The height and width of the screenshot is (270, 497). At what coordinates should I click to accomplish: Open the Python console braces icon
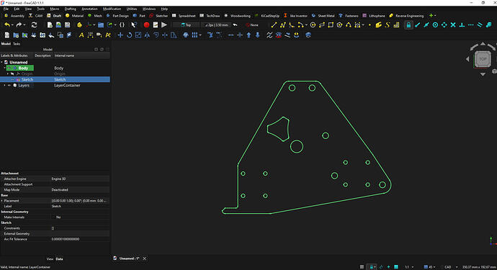(x=122, y=24)
